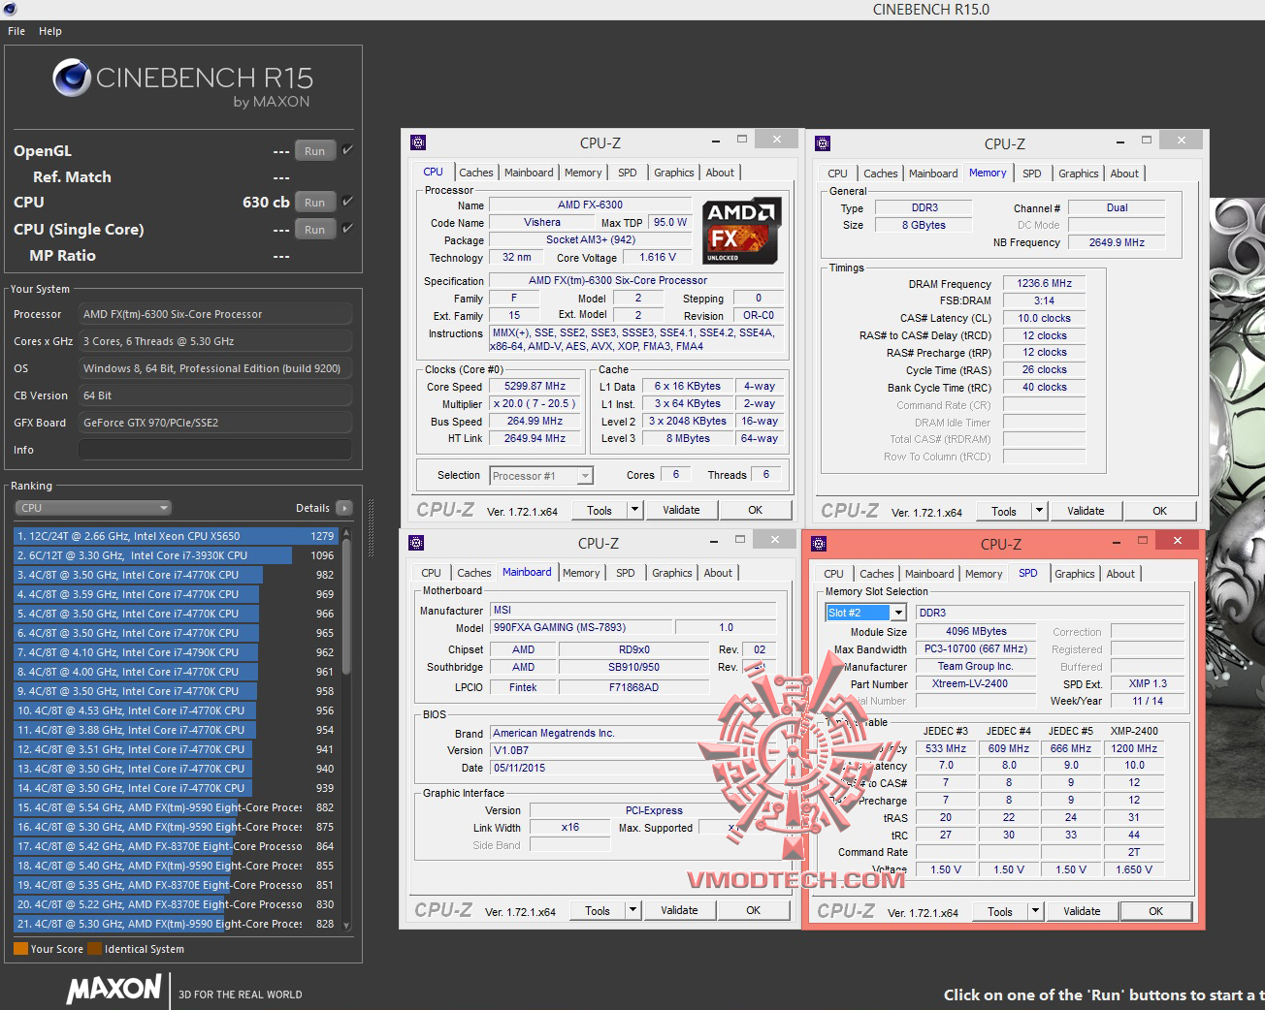Click the brown Identical System legend swatch
The image size is (1265, 1010).
click(94, 949)
